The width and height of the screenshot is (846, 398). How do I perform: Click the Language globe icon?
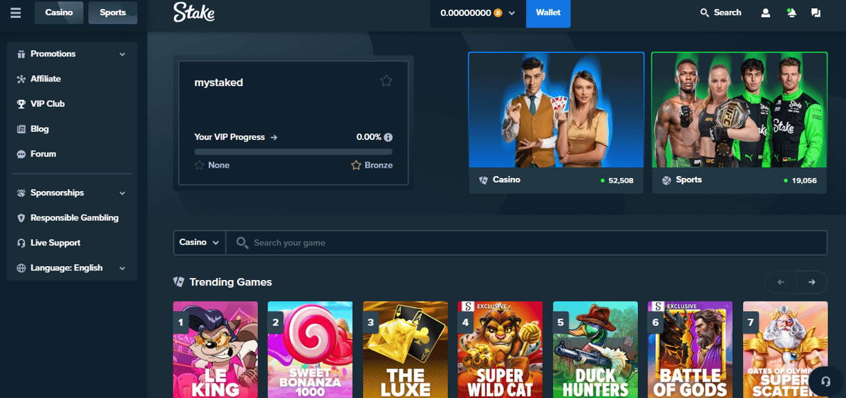tap(21, 268)
